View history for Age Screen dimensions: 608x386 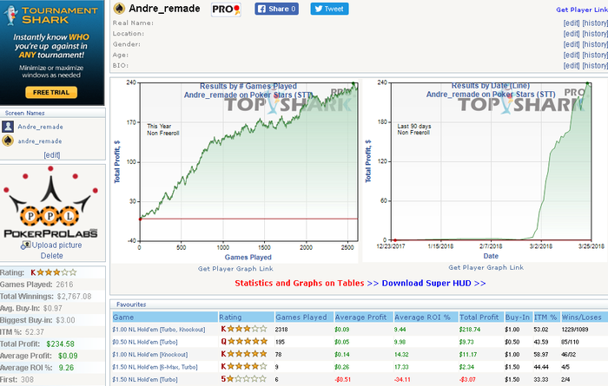[595, 55]
